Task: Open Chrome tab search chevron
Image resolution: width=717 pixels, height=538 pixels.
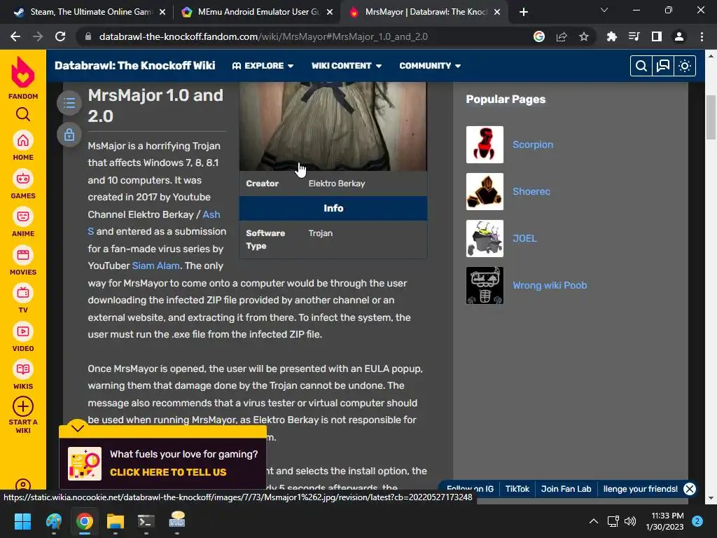Action: (604, 10)
